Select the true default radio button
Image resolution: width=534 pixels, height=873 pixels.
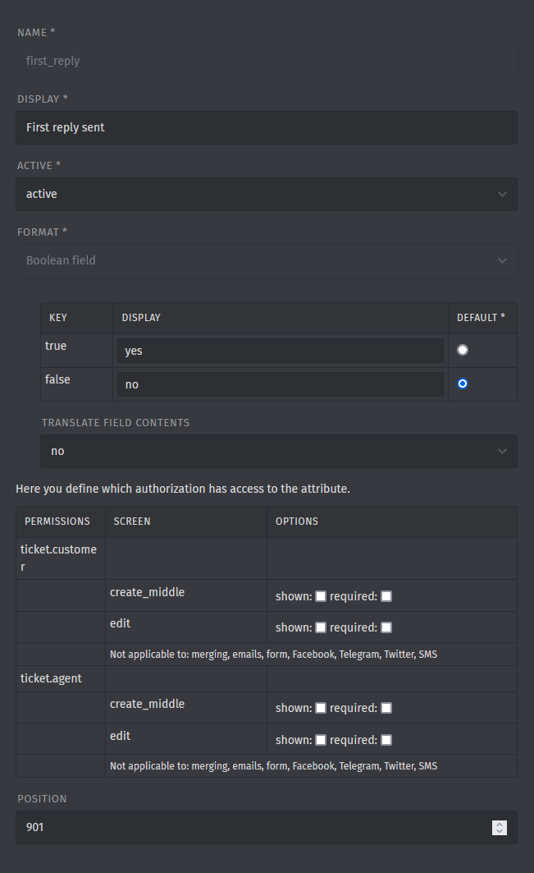click(463, 350)
